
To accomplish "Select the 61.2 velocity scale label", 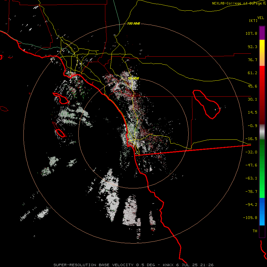I will coord(252,73).
